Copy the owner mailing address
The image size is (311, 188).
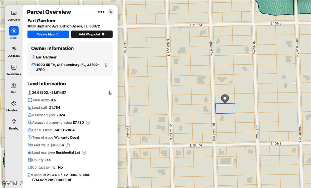106,65
